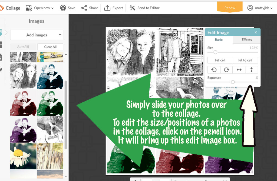Click the Save monkey icon
This screenshot has height=181, width=277.
tap(63, 8)
